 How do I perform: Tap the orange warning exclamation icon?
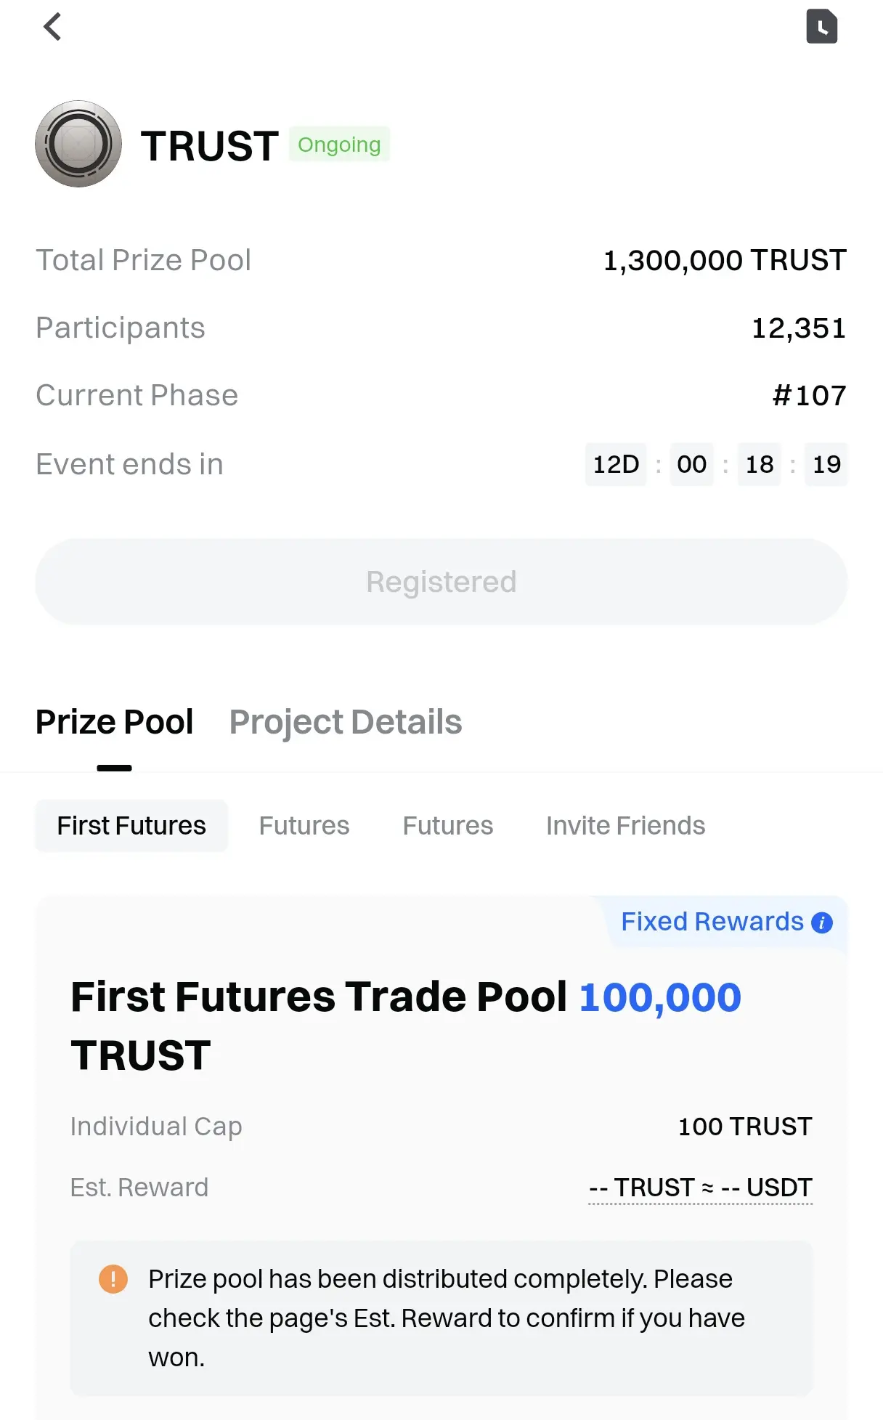(113, 1279)
